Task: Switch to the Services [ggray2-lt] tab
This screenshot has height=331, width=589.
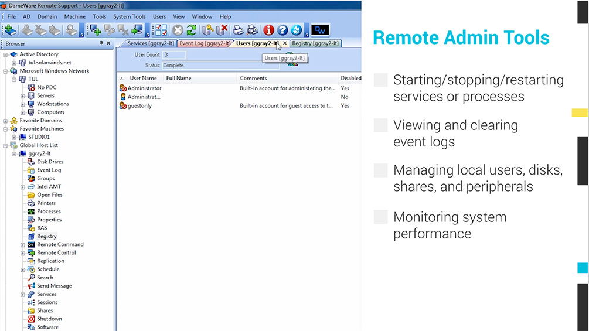Action: pos(150,43)
